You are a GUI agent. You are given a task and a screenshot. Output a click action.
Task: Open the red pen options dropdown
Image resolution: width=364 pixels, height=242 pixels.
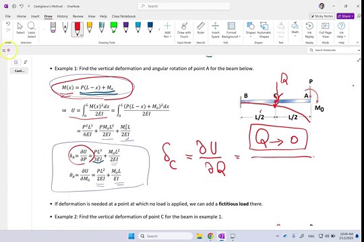[82, 35]
